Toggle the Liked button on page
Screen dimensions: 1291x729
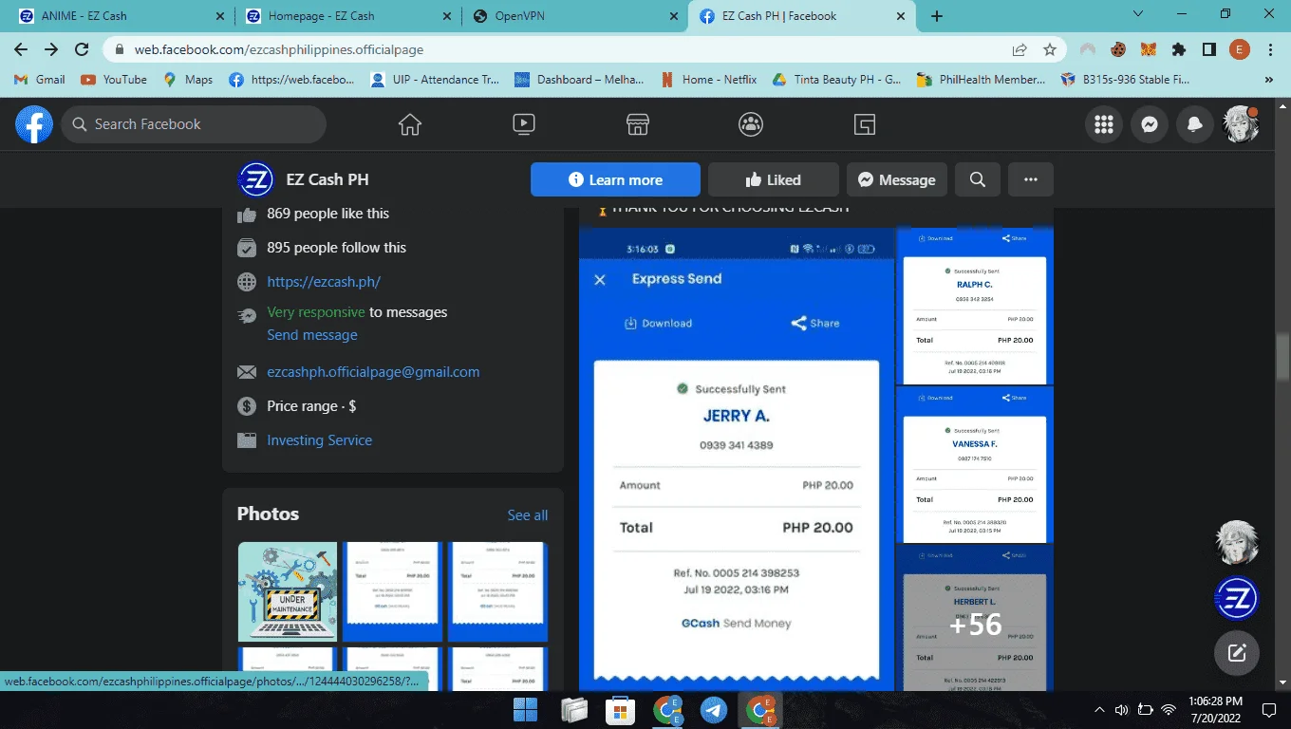(774, 179)
